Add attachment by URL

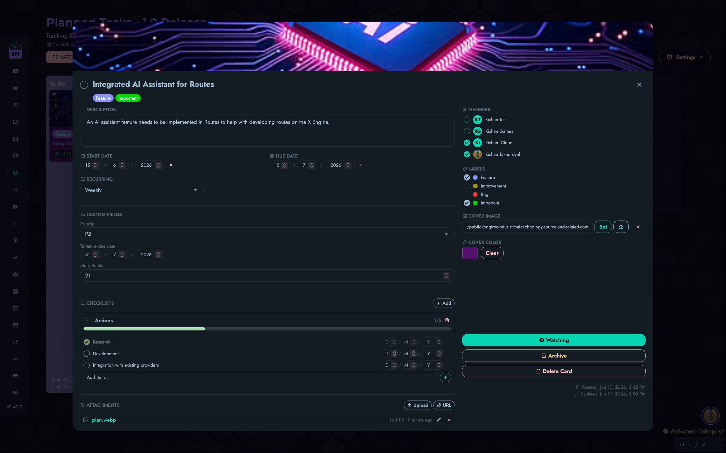[444, 405]
